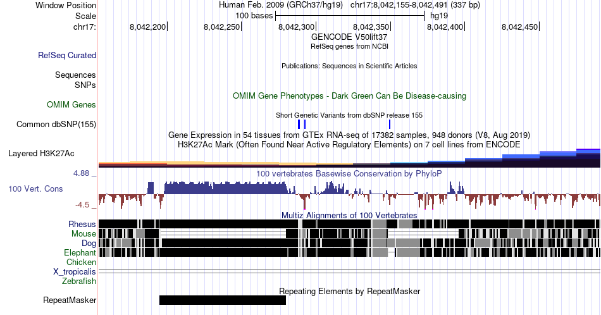The width and height of the screenshot is (601, 315).
Task: Click the 8,042,300 ruler coordinate
Action: pos(296,27)
